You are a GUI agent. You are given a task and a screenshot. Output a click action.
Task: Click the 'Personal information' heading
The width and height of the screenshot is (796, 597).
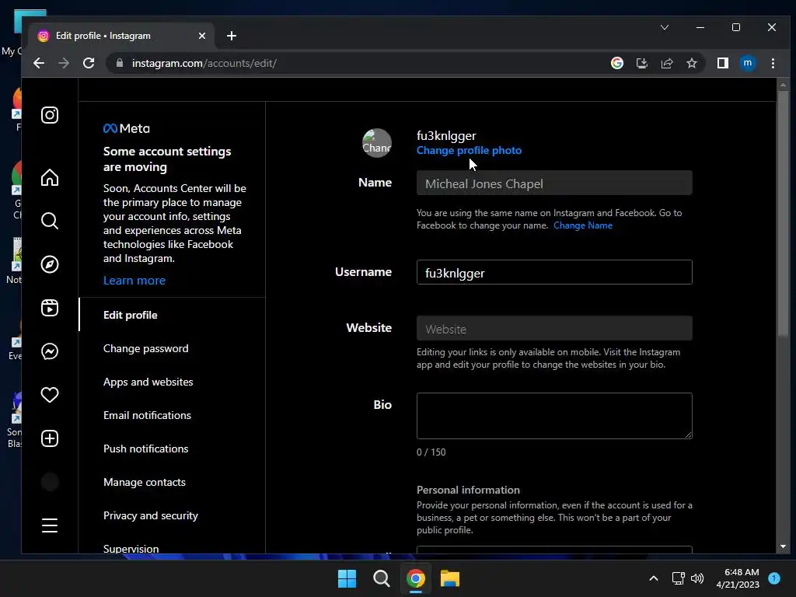[468, 490]
